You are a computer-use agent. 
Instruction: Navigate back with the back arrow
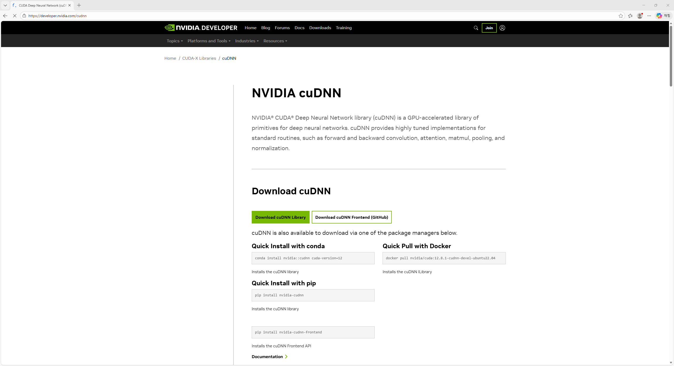pyautogui.click(x=5, y=16)
